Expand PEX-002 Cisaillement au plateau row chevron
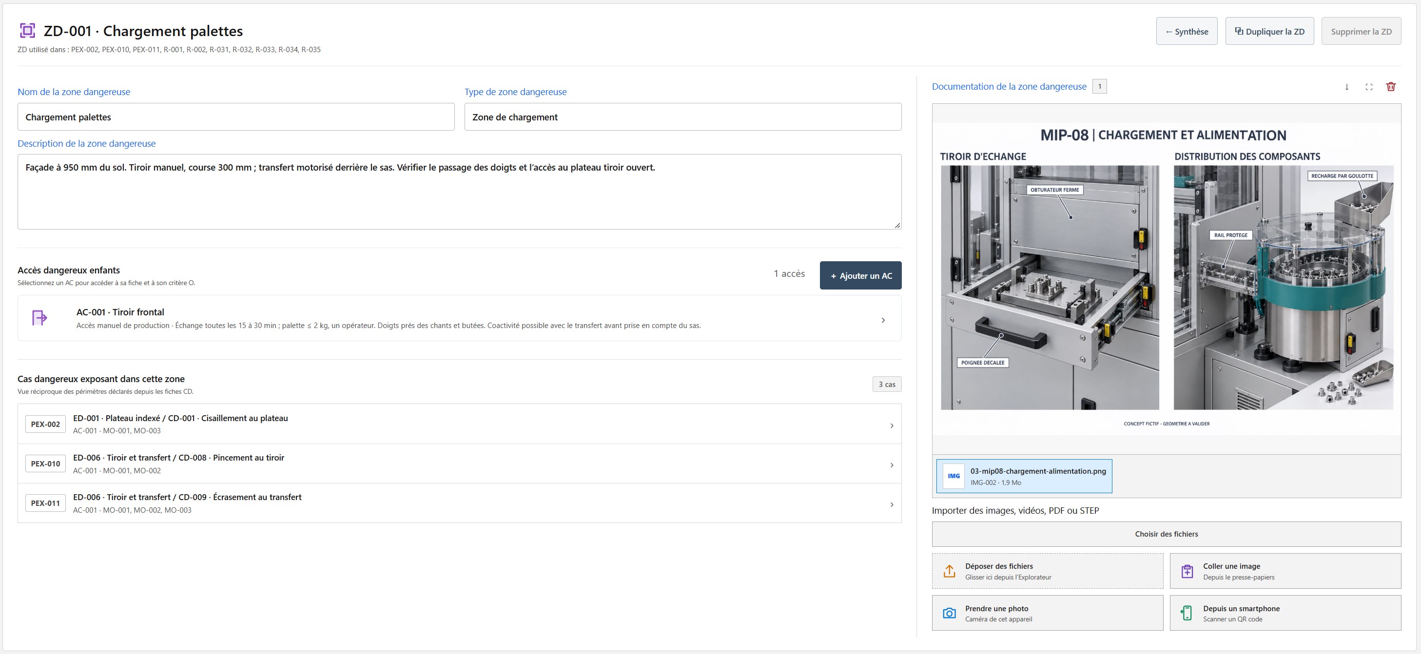 [892, 425]
